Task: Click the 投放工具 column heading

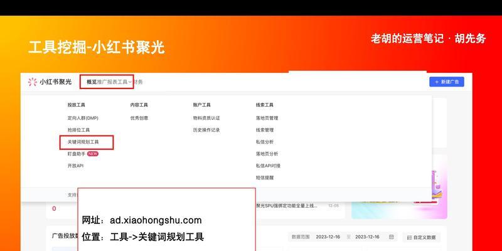Action: 76,105
